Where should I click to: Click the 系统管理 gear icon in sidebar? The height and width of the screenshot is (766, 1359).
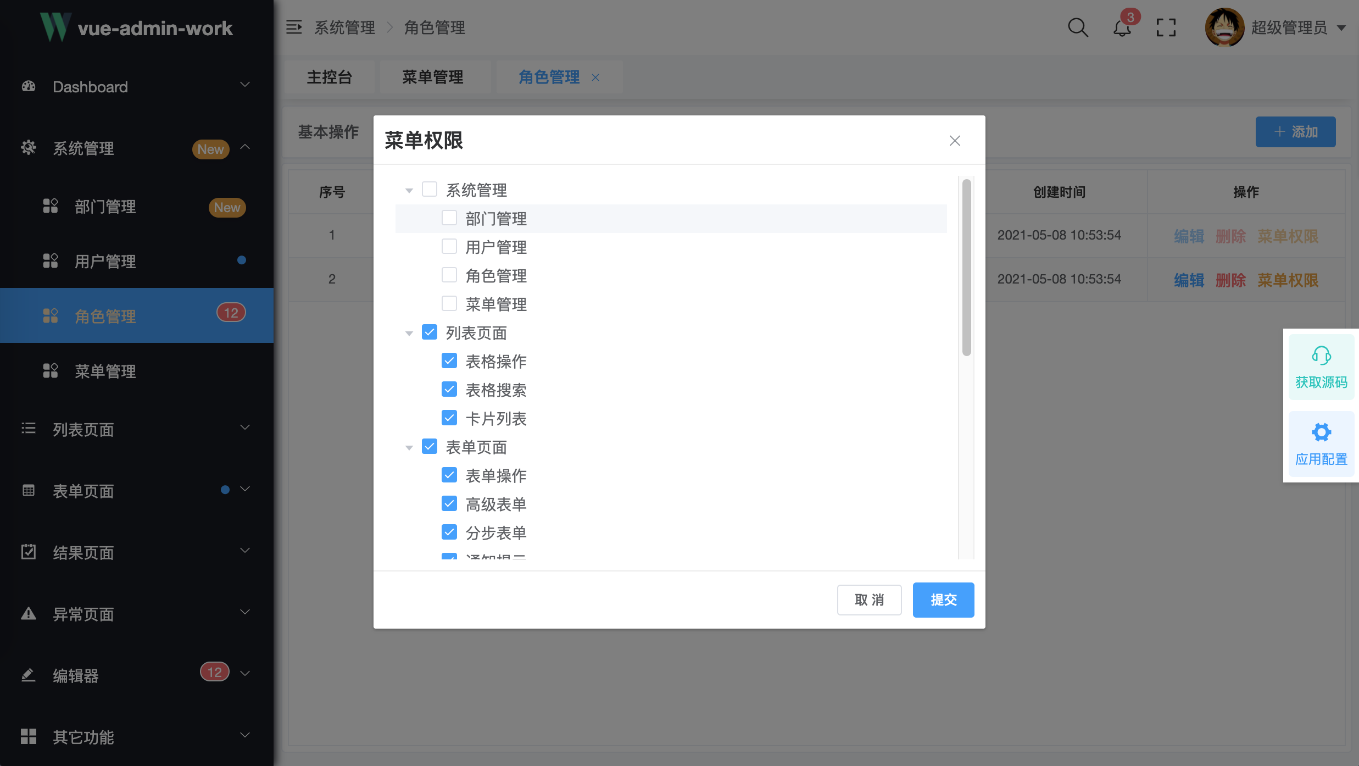click(29, 148)
